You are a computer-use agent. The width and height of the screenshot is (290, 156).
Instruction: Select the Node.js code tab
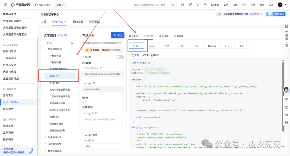pos(212,46)
